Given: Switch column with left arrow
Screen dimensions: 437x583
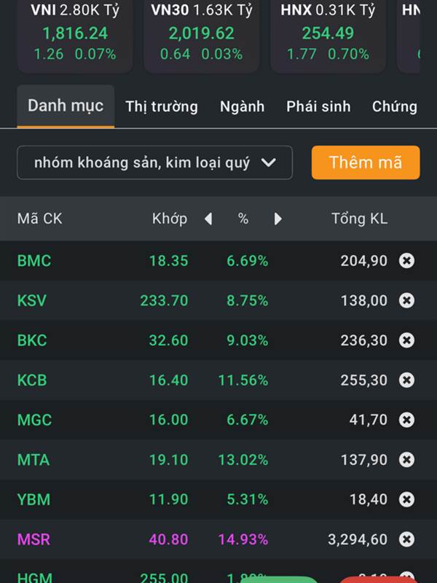Looking at the screenshot, I should click(208, 219).
